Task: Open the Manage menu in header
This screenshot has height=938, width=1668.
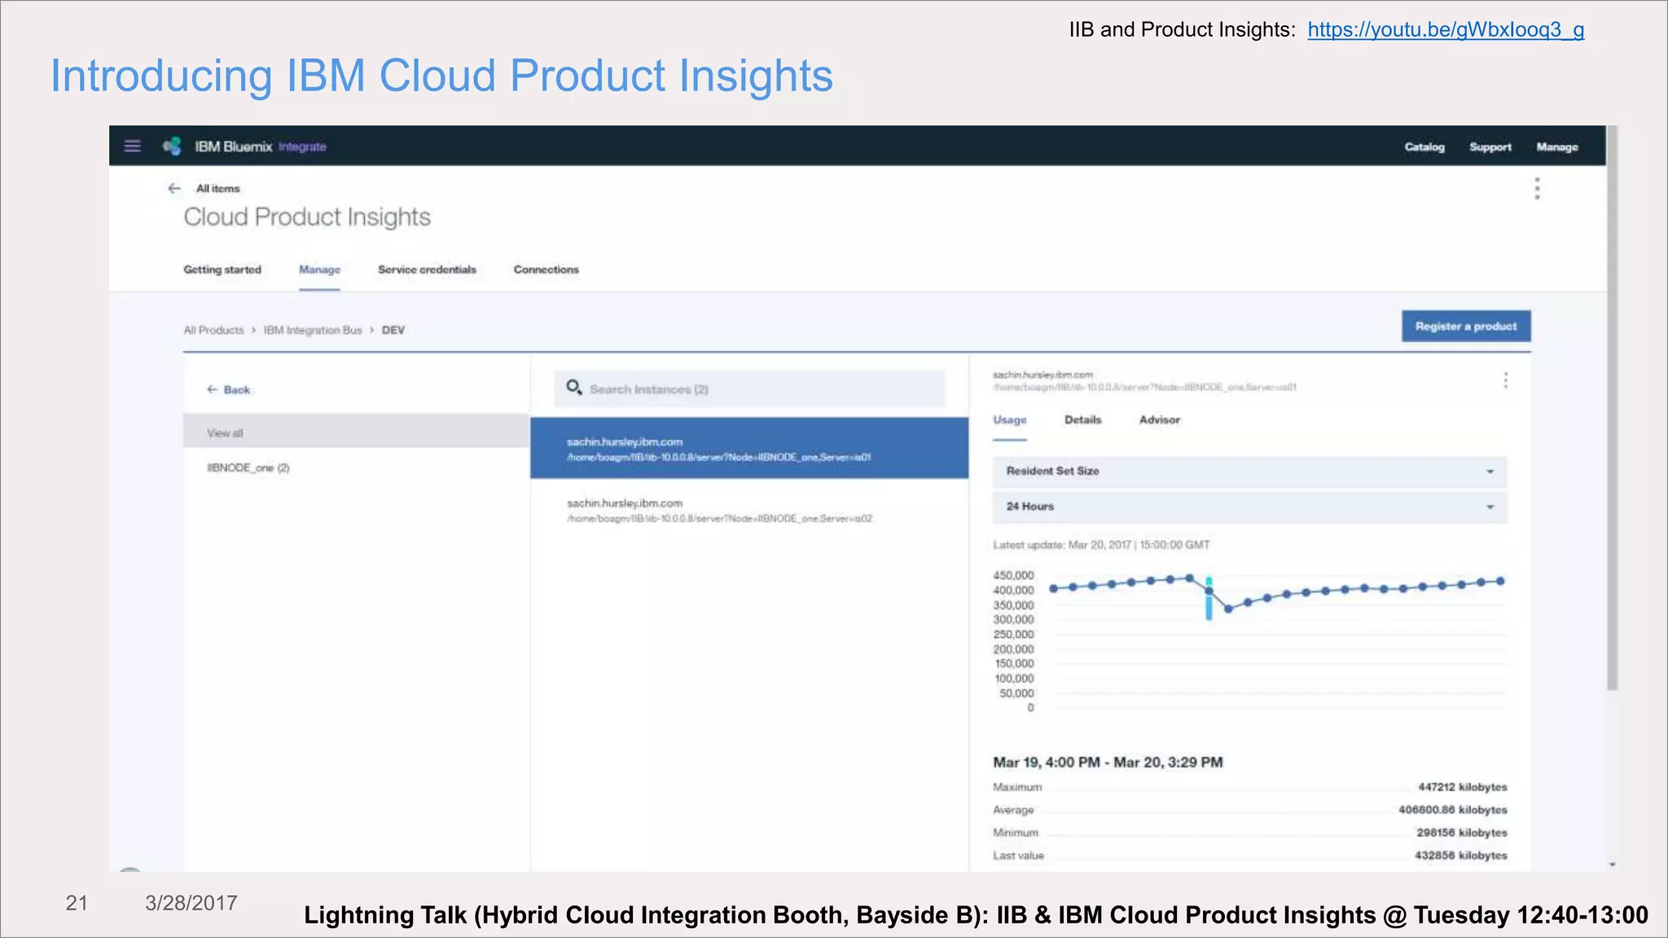Action: (x=1557, y=147)
